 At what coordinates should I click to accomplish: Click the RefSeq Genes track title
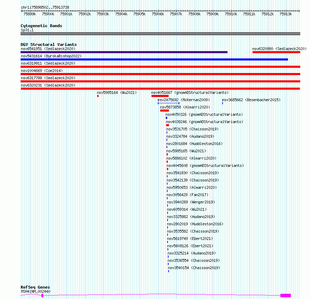pyautogui.click(x=35, y=288)
